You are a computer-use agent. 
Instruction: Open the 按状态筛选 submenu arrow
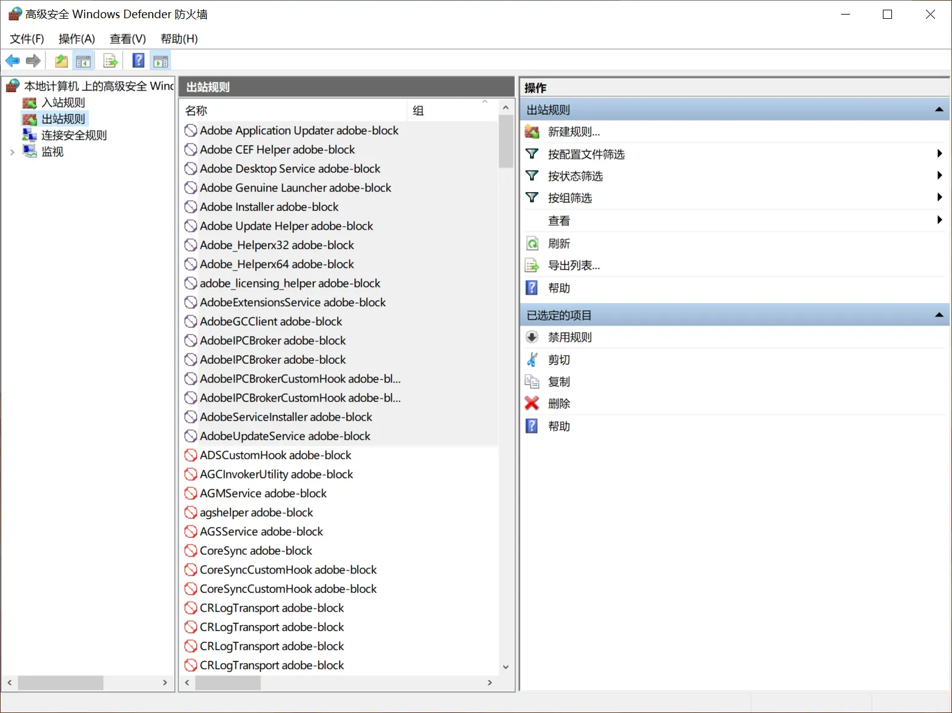(939, 175)
